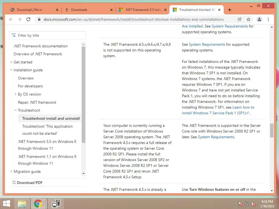Collapse the Installation guide section

click(11, 70)
